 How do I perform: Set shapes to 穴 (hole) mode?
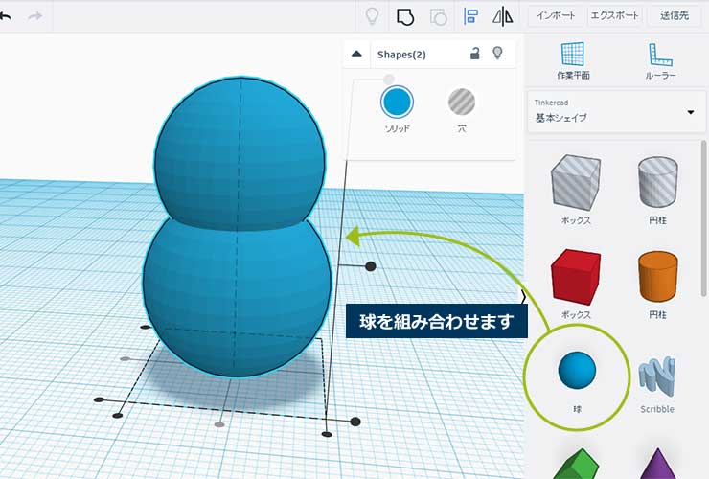(462, 102)
